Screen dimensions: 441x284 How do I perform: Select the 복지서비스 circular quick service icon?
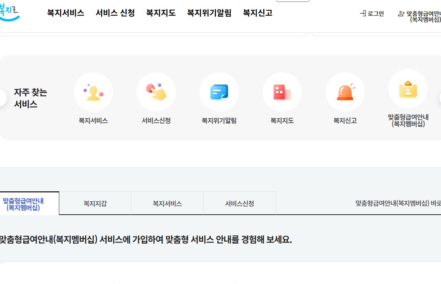coord(93,92)
